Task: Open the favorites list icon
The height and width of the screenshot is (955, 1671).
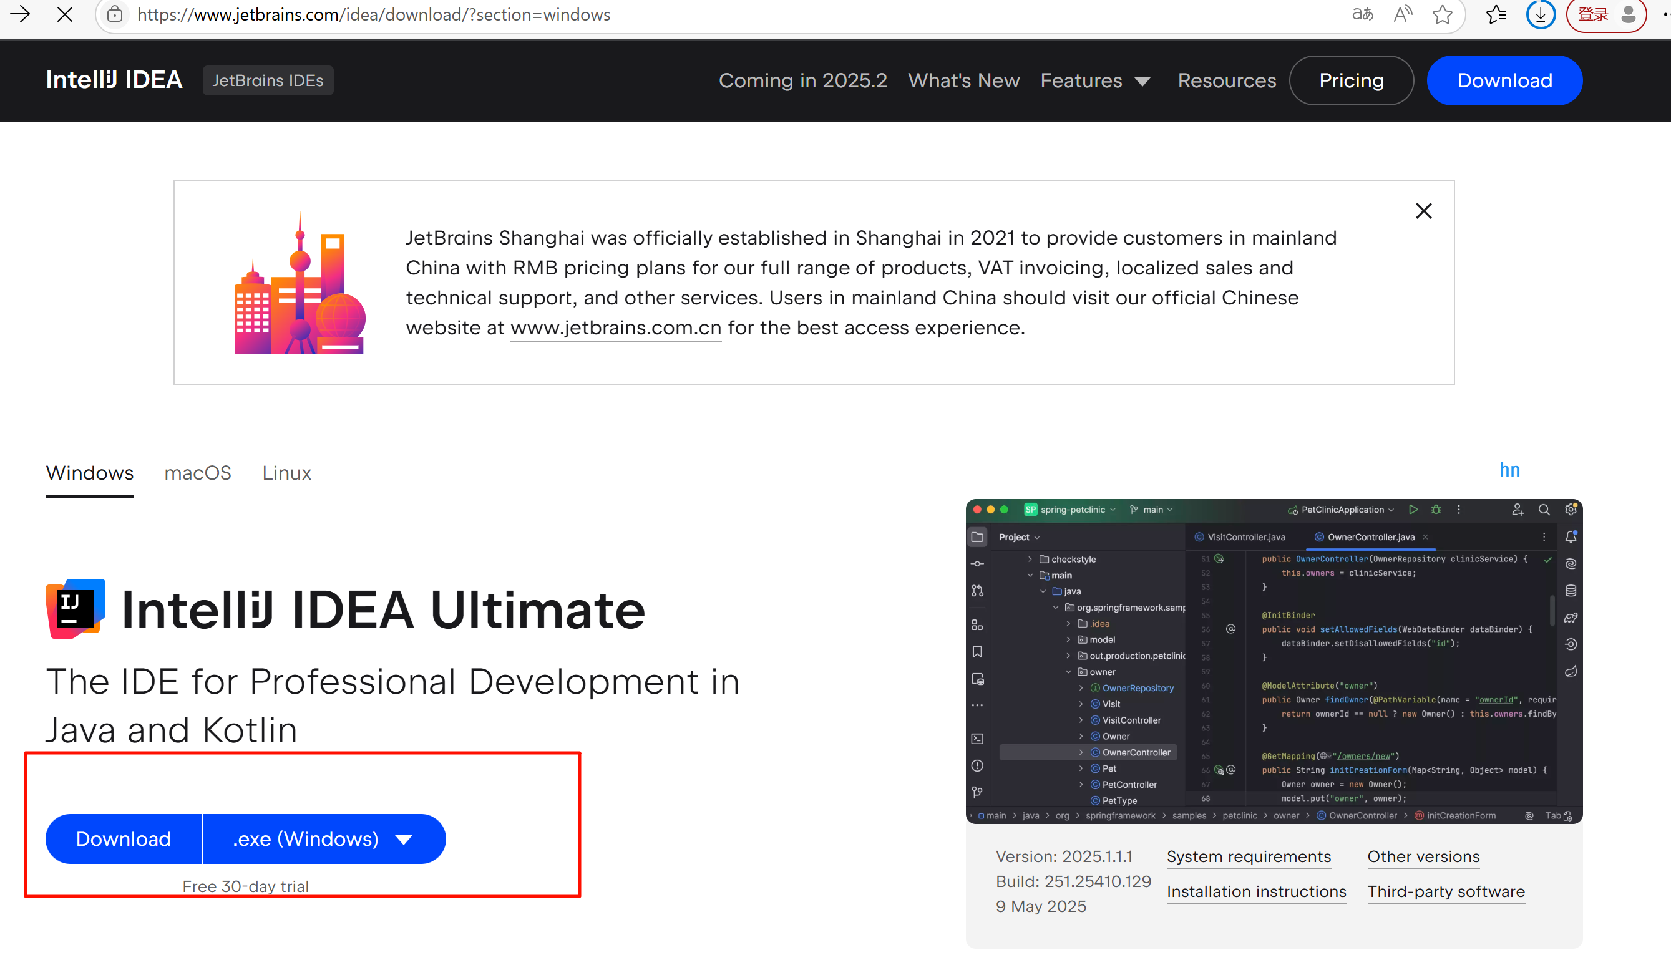Action: coord(1496,14)
